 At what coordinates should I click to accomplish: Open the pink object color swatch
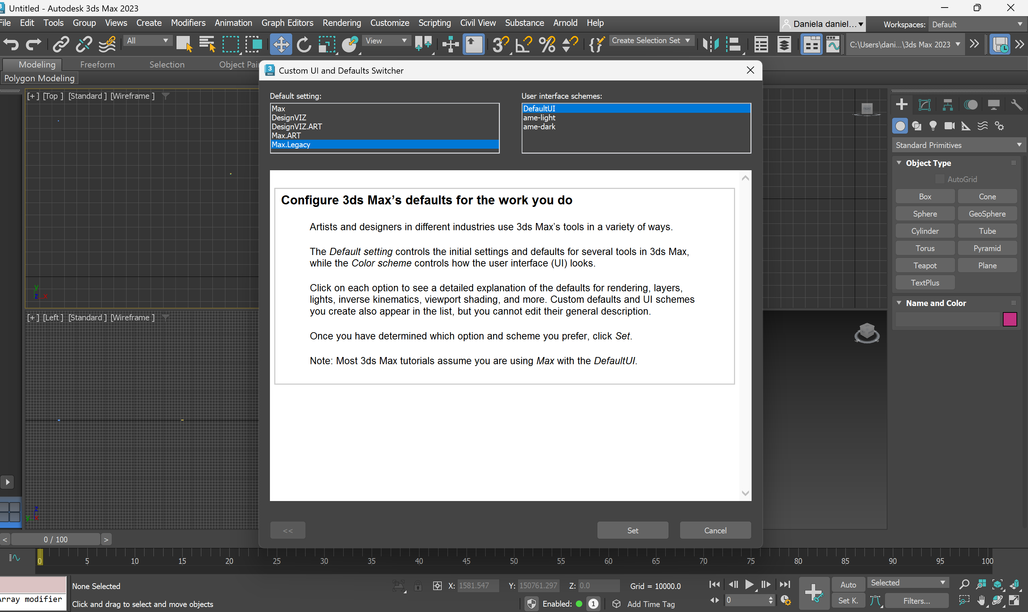[x=1009, y=319]
